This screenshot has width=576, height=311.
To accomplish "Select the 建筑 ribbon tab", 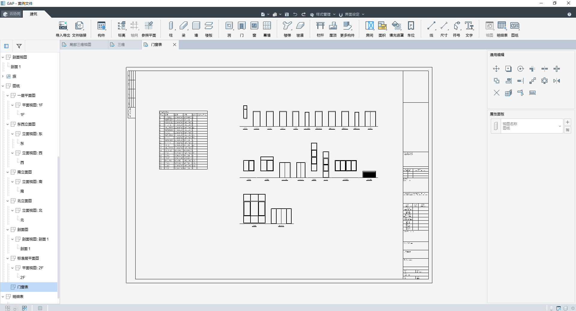I will 34,14.
